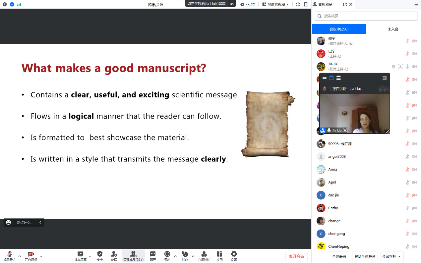Open the 会议管控 dropdown menu

click(x=391, y=256)
